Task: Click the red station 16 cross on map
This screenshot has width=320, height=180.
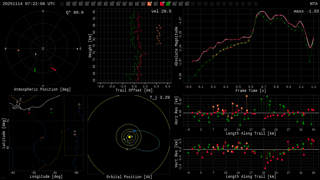Action: [x=29, y=112]
